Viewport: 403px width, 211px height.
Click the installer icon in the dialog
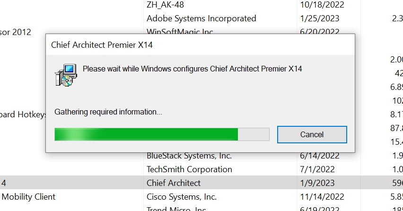point(65,74)
